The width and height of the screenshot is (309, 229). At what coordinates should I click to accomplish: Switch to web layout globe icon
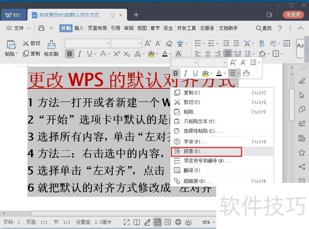[178, 222]
